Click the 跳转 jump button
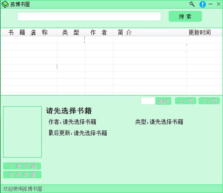 163,101
